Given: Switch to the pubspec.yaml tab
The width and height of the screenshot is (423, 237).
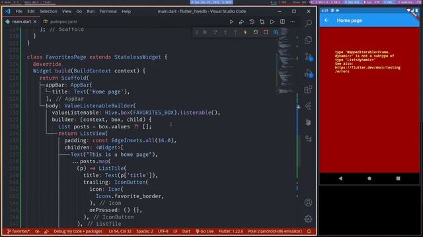Looking at the screenshot, I should [60, 22].
